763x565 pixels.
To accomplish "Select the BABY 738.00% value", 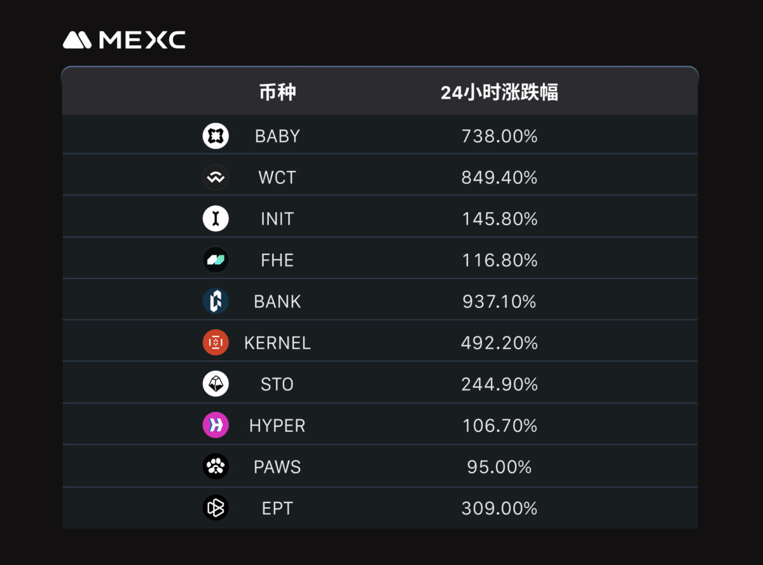I will point(500,136).
